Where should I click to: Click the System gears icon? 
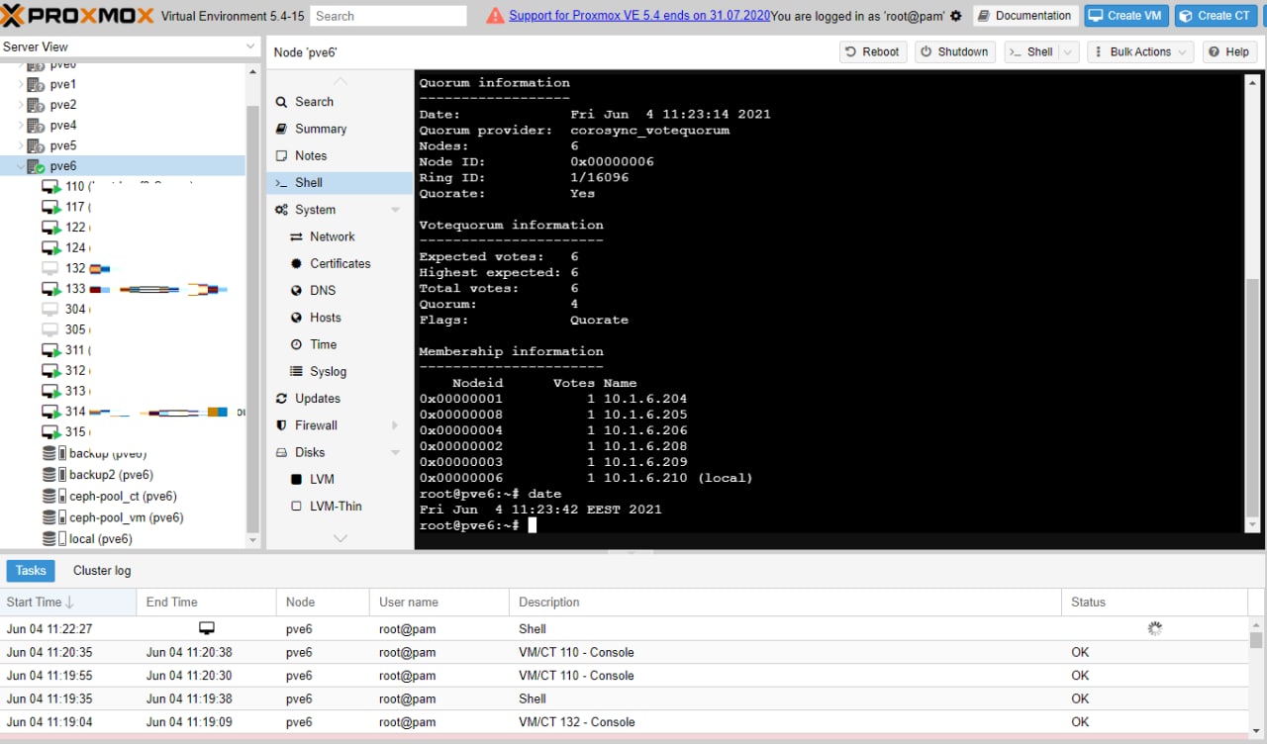(282, 210)
